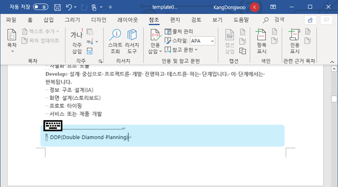Open the 파일 tab
Image resolution: width=338 pixels, height=187 pixels.
(x=11, y=20)
